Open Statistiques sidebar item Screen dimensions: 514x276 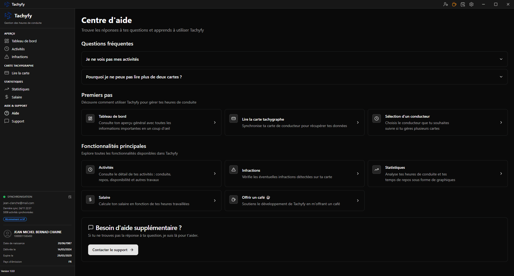click(x=20, y=89)
